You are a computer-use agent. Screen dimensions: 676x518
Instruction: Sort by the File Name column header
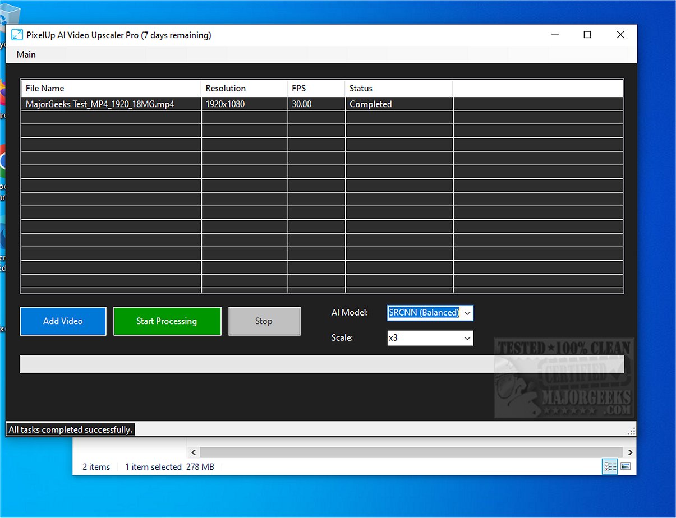111,88
